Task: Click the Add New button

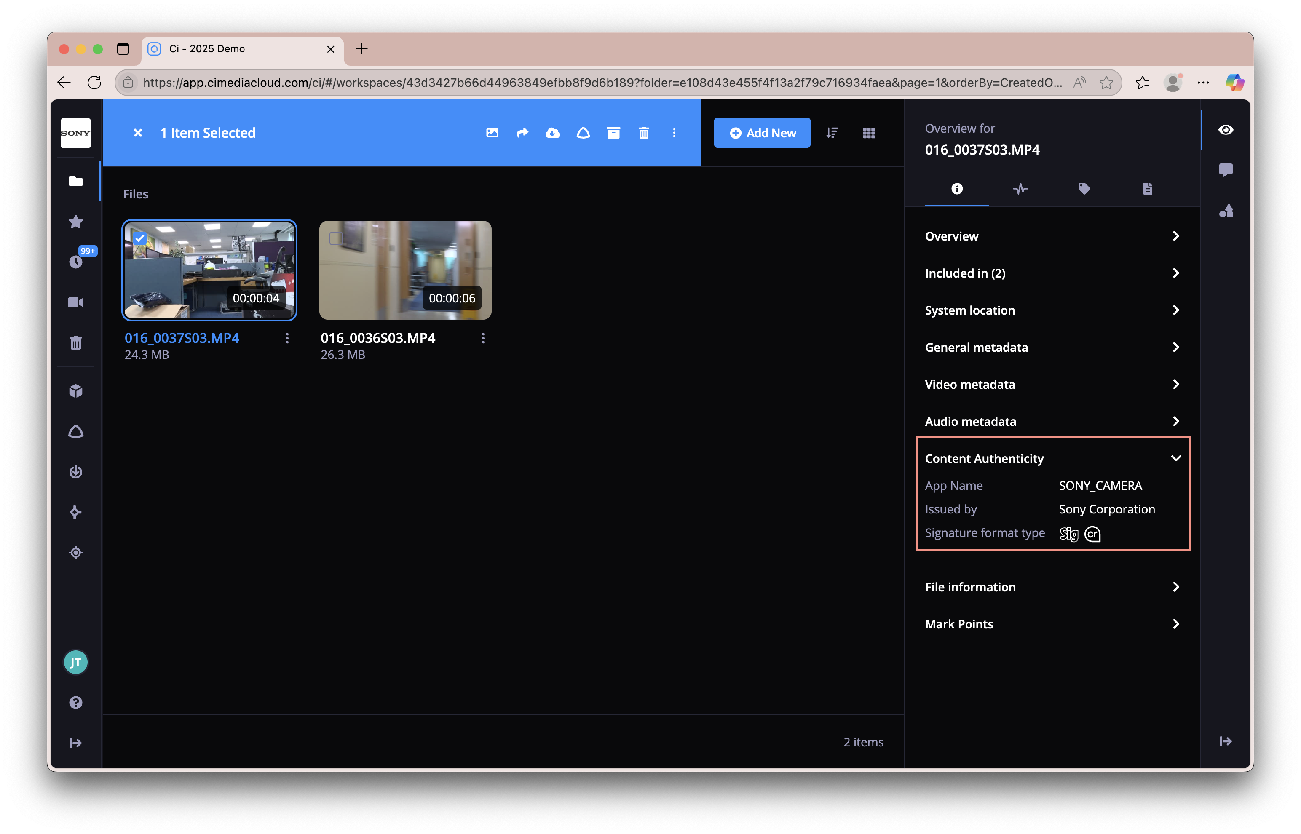Action: tap(762, 133)
